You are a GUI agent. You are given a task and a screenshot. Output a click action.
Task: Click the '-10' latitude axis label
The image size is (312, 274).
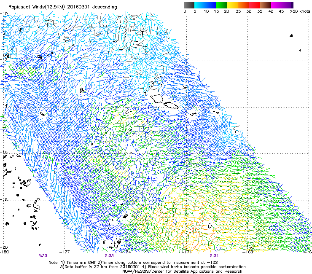[4, 13]
